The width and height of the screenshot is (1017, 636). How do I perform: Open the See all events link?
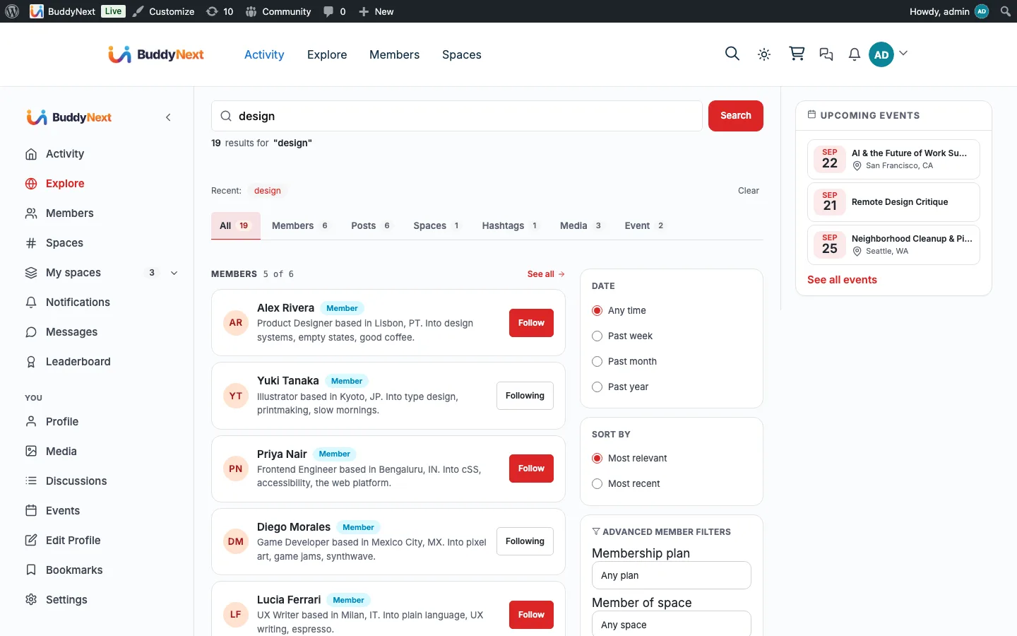pyautogui.click(x=842, y=280)
